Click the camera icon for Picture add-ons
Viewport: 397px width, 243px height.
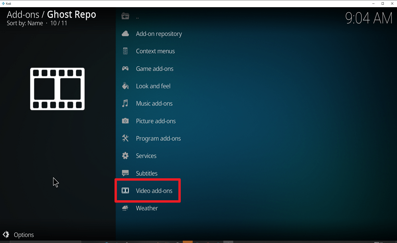click(x=125, y=121)
